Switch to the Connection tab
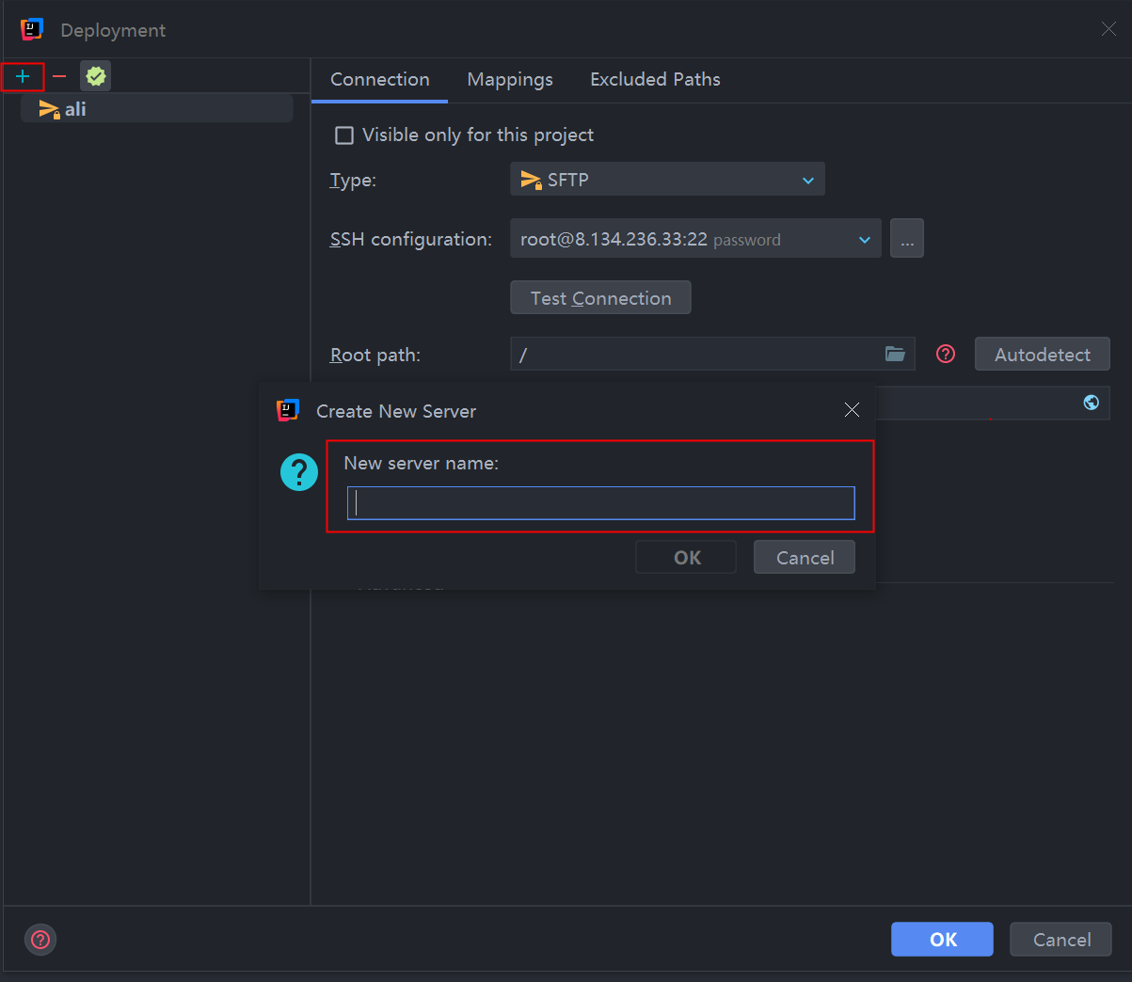The width and height of the screenshot is (1132, 982). 380,80
